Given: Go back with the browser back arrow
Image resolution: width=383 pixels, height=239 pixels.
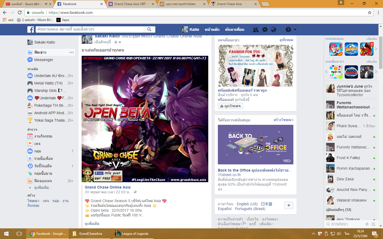Looking at the screenshot, I should [x=5, y=12].
